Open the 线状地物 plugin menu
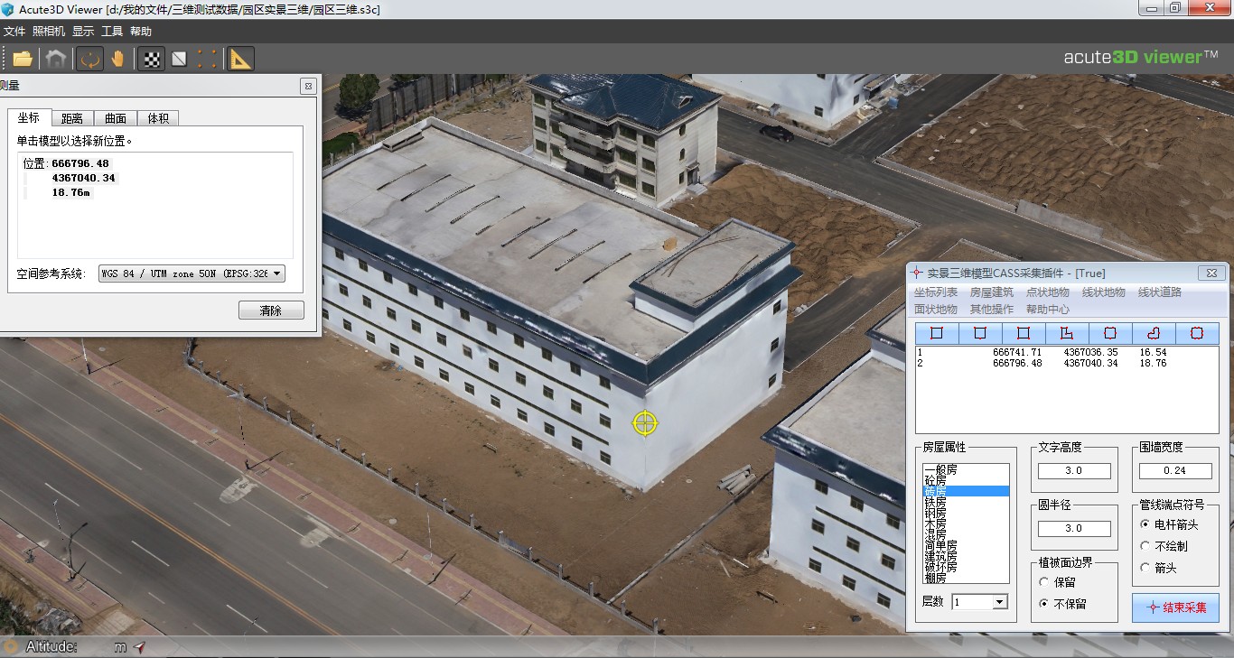Image resolution: width=1234 pixels, height=658 pixels. [1104, 292]
